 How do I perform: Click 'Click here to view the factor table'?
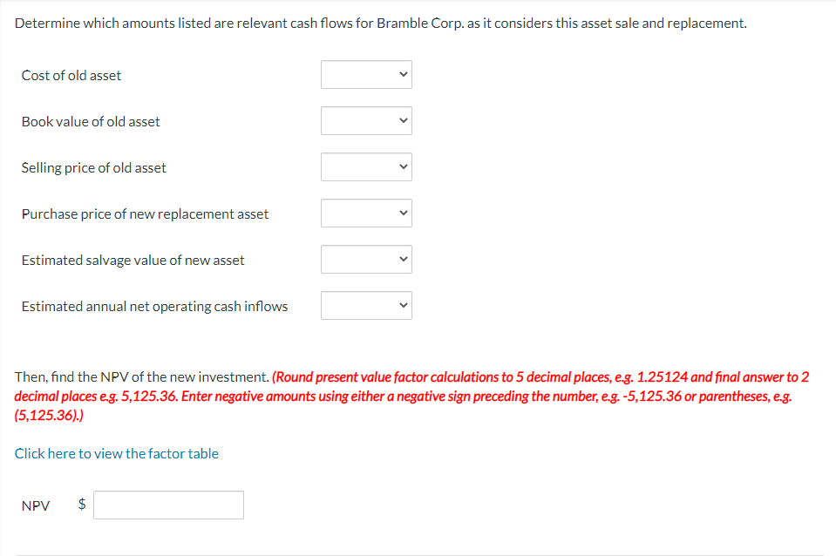point(116,453)
